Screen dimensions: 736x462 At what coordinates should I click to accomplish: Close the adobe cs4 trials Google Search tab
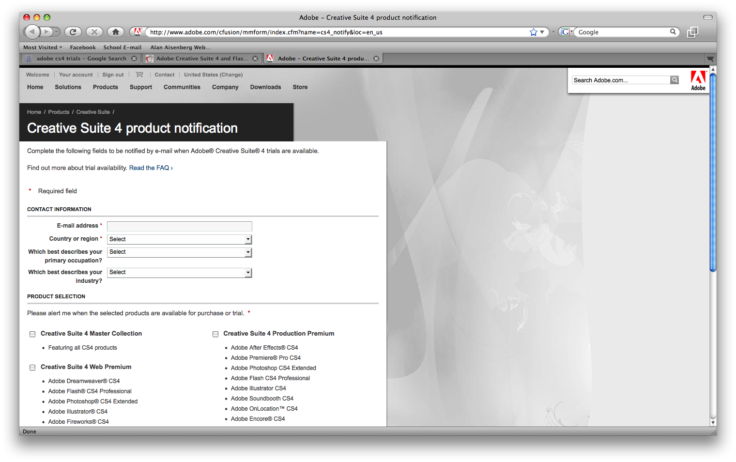coord(134,59)
